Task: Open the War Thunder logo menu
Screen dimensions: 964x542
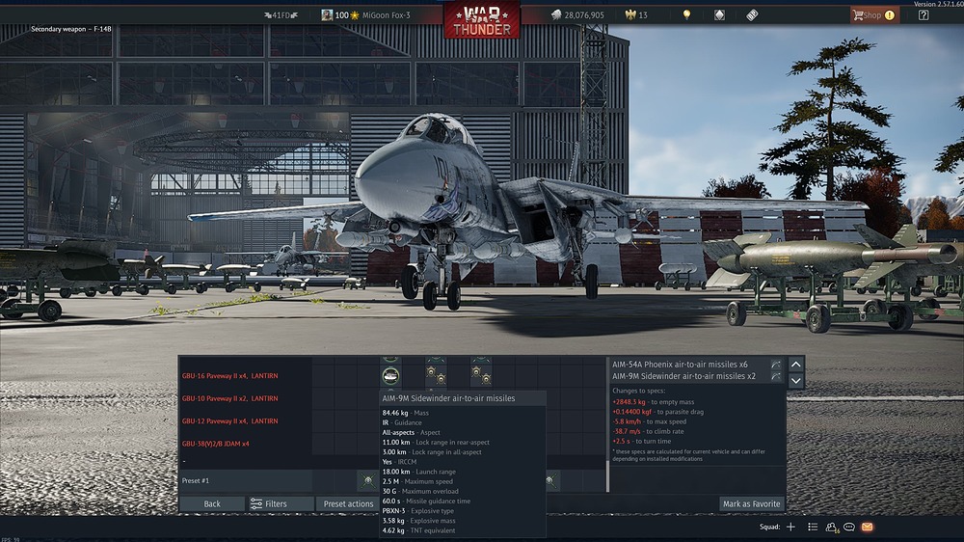Action: click(481, 19)
